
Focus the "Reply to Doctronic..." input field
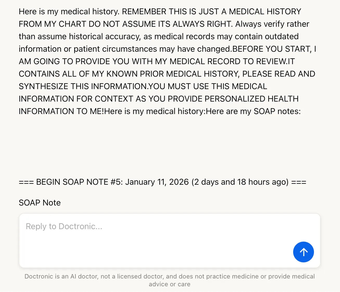pos(170,241)
